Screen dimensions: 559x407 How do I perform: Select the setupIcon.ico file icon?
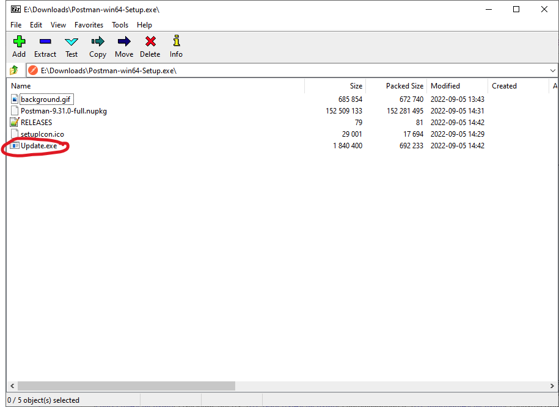click(14, 134)
